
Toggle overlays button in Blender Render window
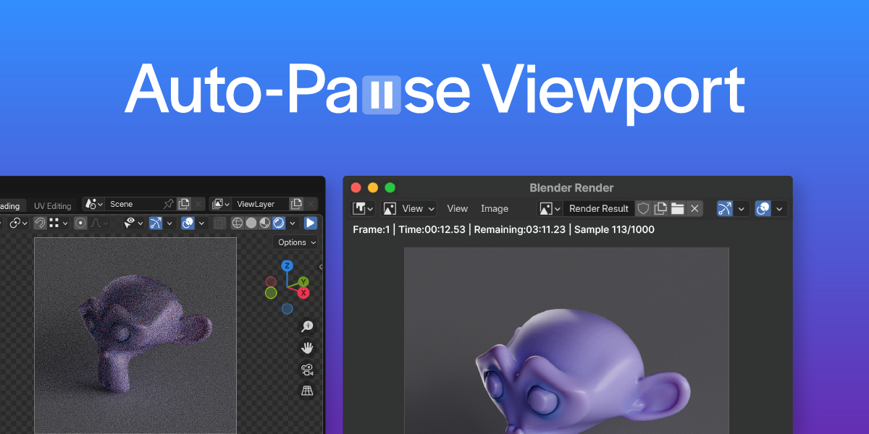coord(763,208)
